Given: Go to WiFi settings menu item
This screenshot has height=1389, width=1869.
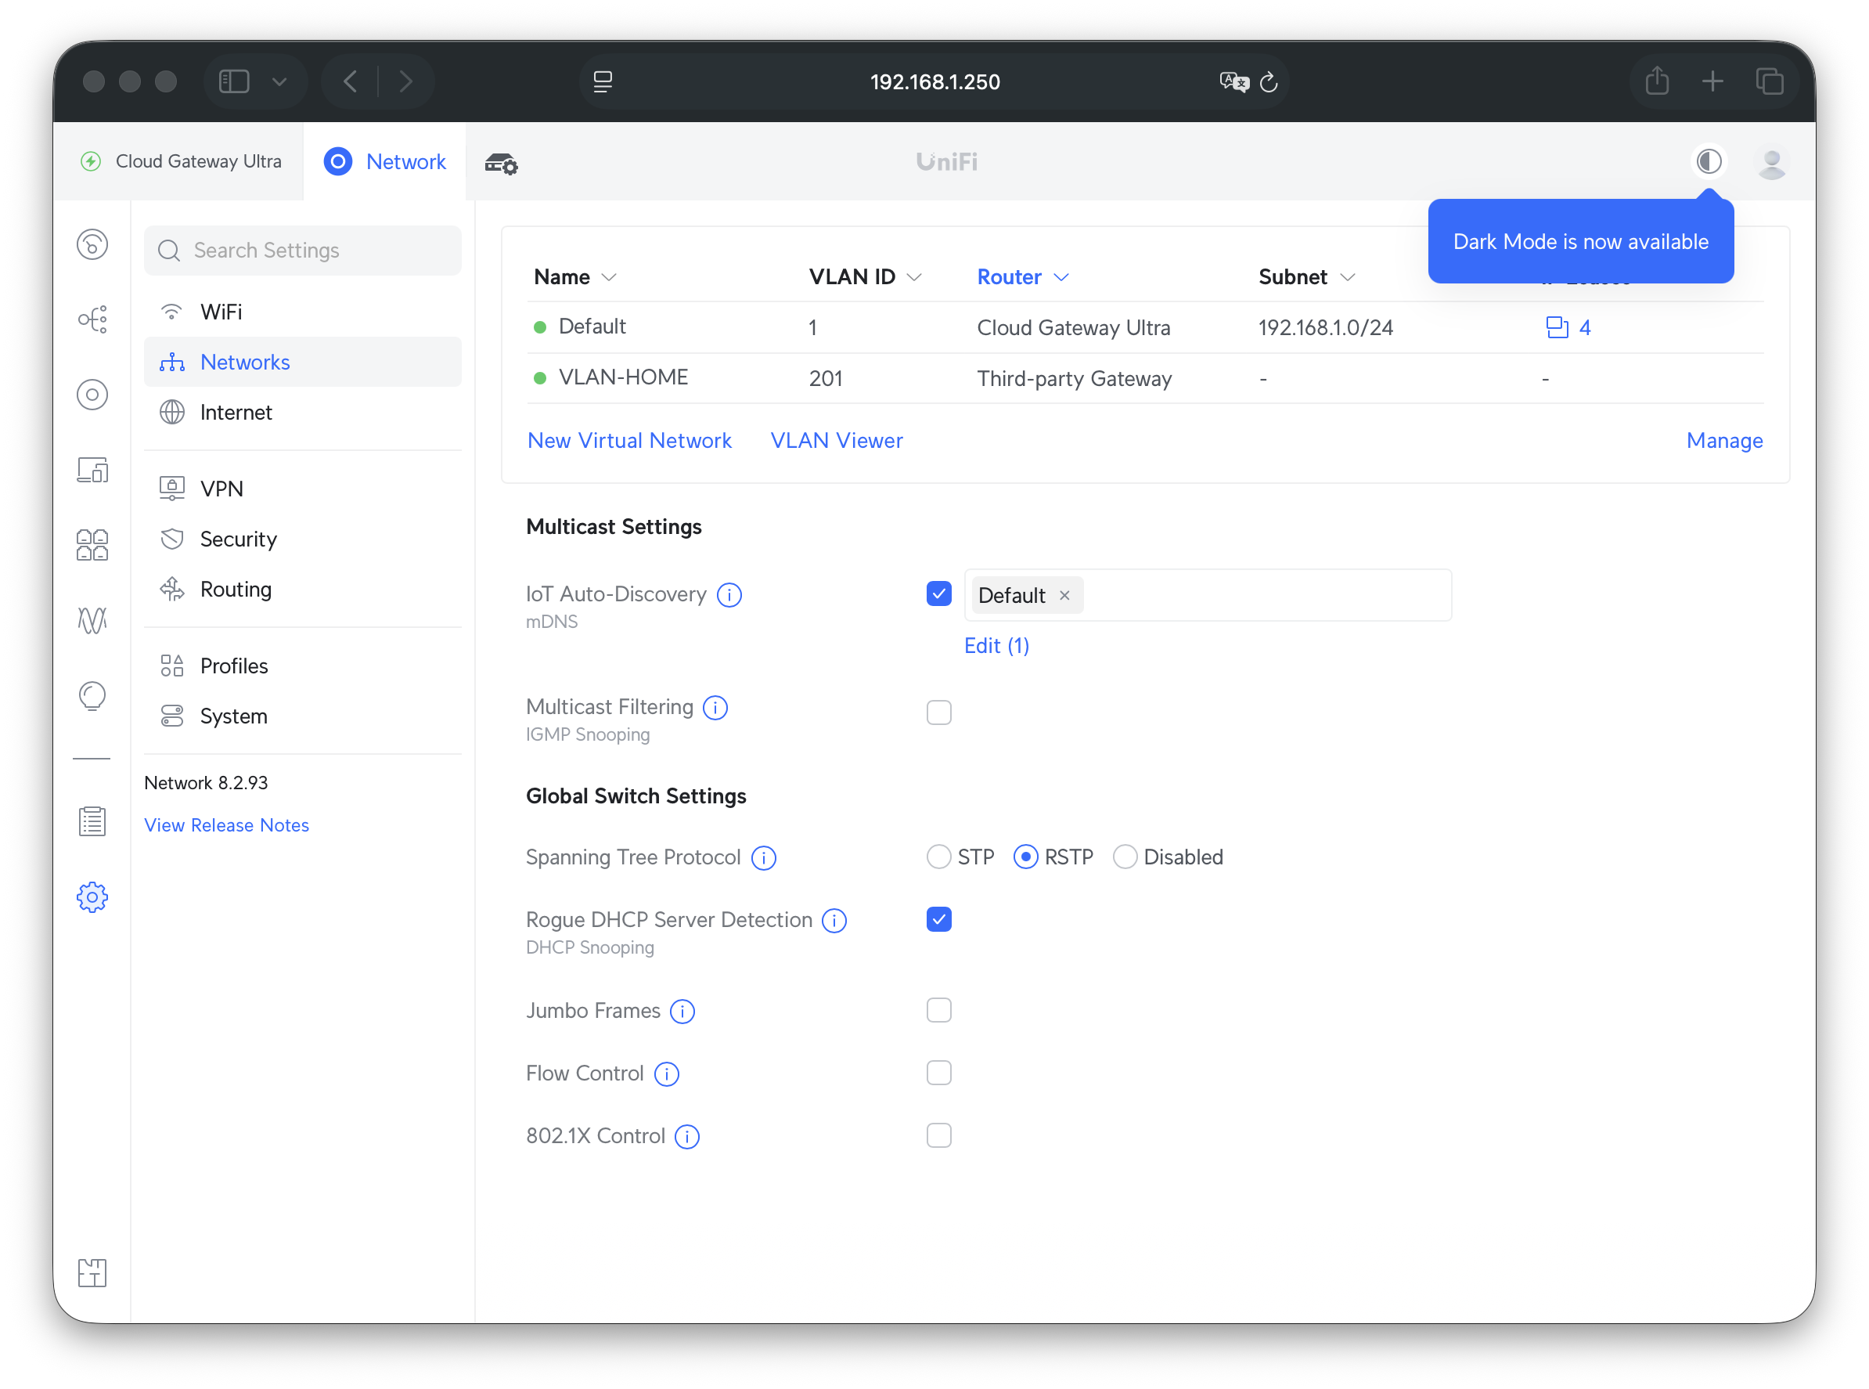Looking at the screenshot, I should 221,312.
